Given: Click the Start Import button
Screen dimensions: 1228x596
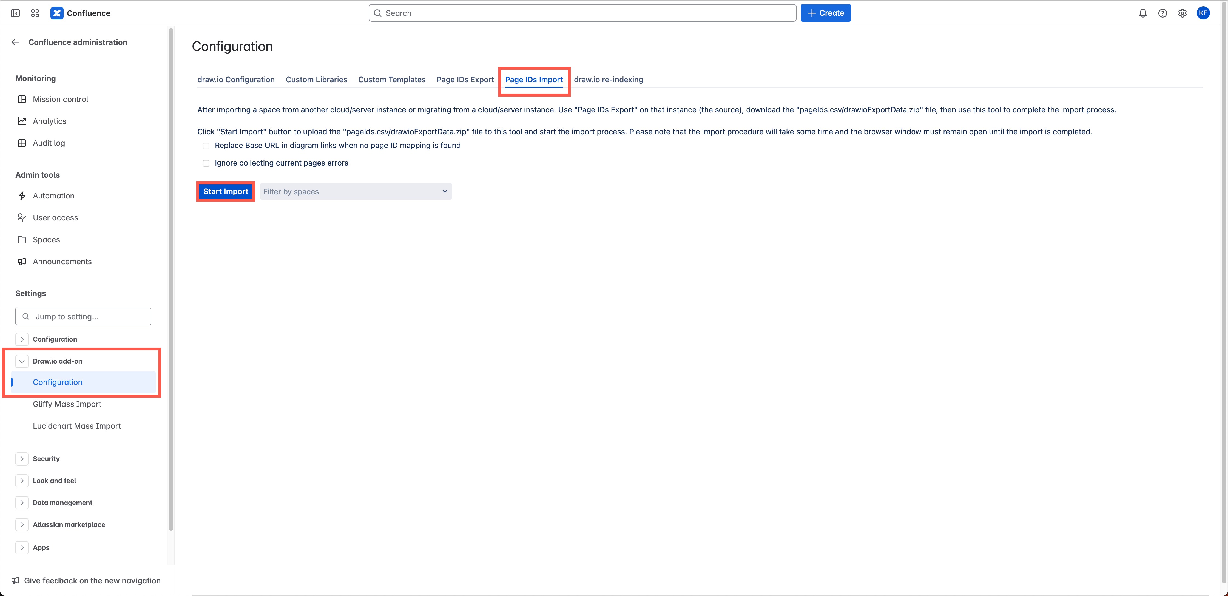Looking at the screenshot, I should [x=226, y=191].
